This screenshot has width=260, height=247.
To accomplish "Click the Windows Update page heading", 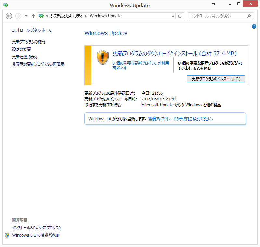I will click(x=106, y=33).
